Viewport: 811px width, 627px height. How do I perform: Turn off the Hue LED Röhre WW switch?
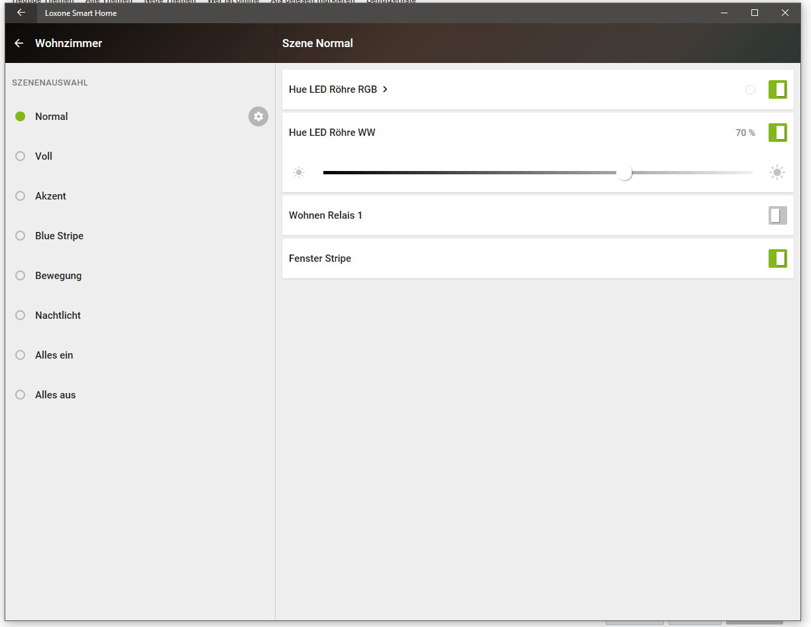[x=777, y=133]
